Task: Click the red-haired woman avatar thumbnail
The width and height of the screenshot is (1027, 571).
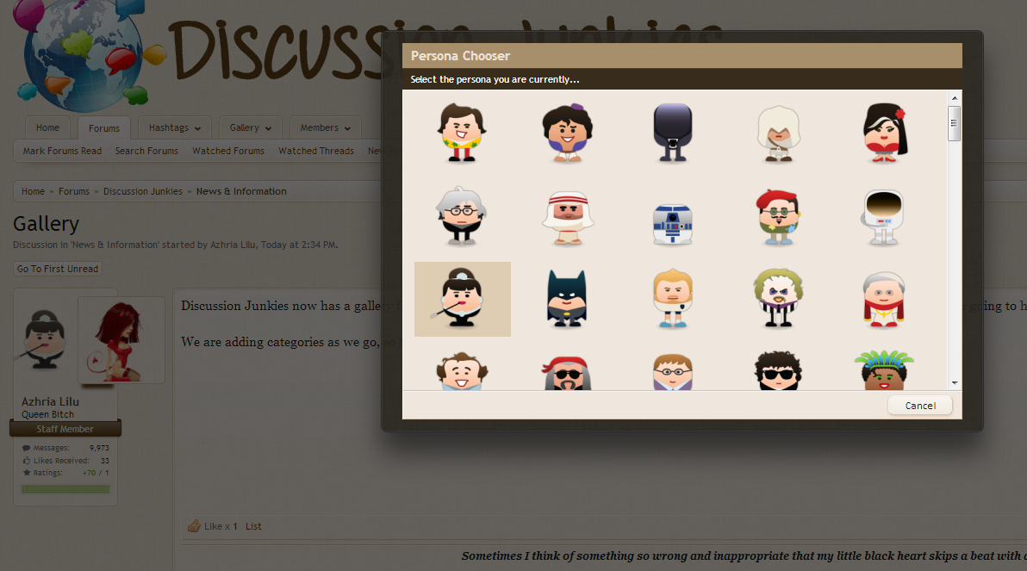Action: (x=121, y=340)
